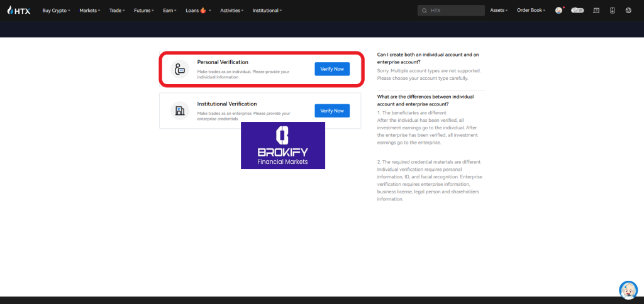Expand the Order Book dropdown
This screenshot has width=644, height=304.
point(531,11)
